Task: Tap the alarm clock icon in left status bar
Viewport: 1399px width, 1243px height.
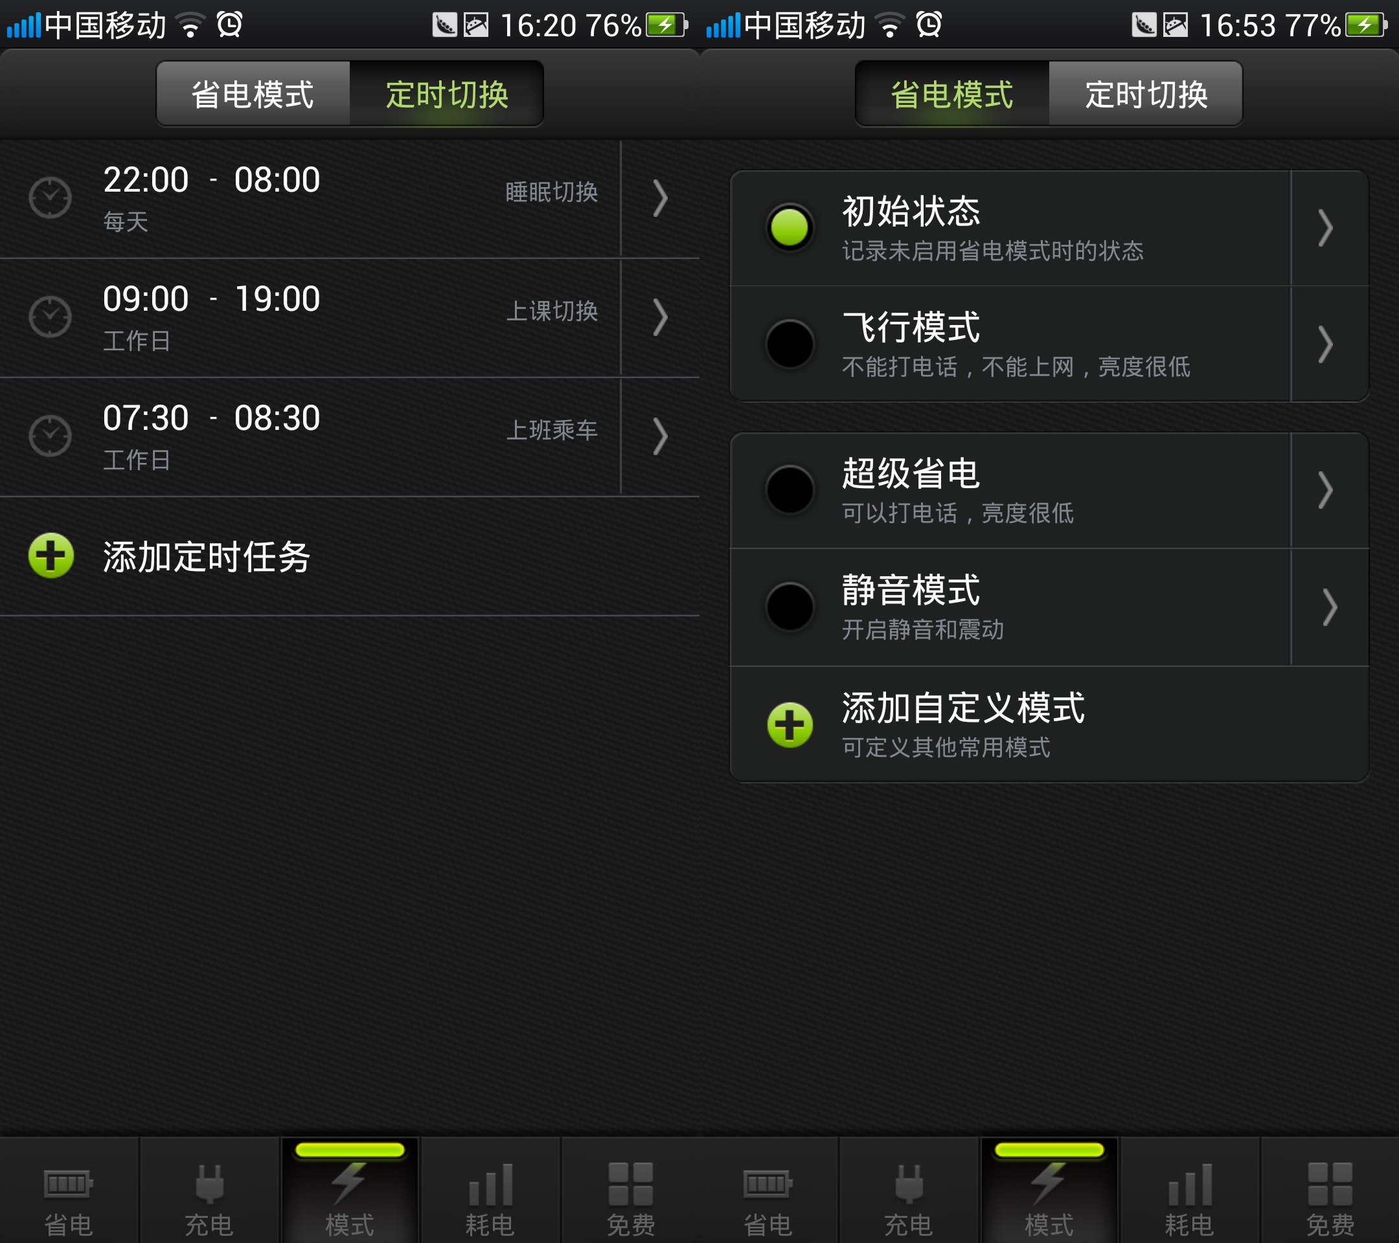Action: (229, 25)
